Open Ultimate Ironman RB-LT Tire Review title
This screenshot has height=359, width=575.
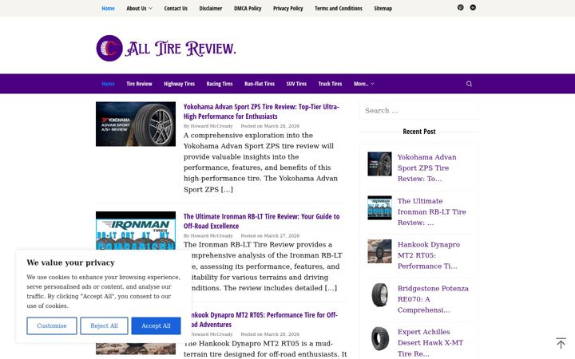coord(261,221)
